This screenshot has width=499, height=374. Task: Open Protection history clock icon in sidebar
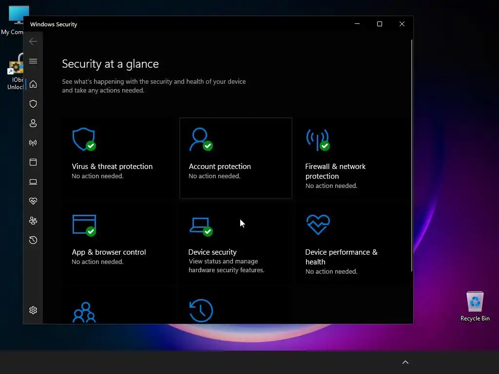click(33, 240)
